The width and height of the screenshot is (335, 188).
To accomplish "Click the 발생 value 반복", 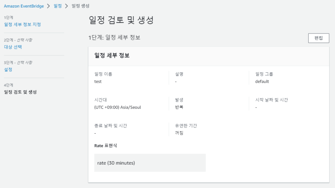I will pos(179,107).
